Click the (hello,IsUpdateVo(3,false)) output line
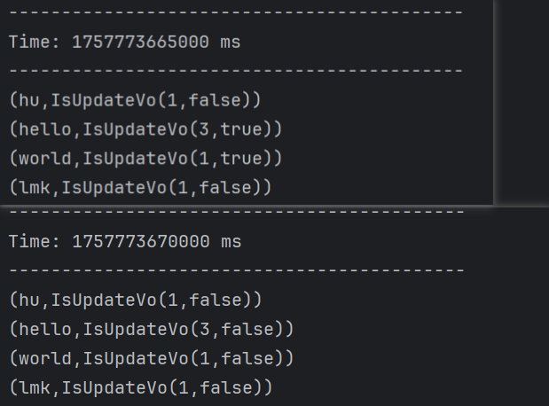Screen dimensions: 549x406 151,329
